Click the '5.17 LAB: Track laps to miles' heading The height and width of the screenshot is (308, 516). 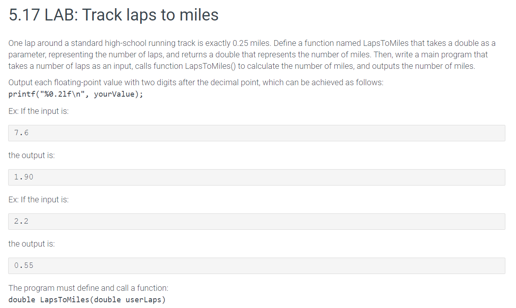[114, 15]
